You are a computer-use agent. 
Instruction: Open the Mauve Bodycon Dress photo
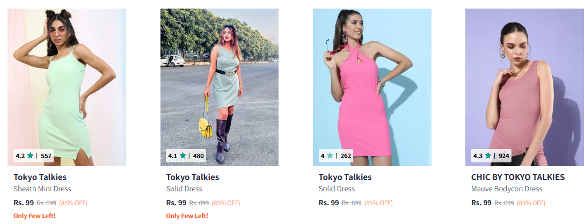(524, 87)
